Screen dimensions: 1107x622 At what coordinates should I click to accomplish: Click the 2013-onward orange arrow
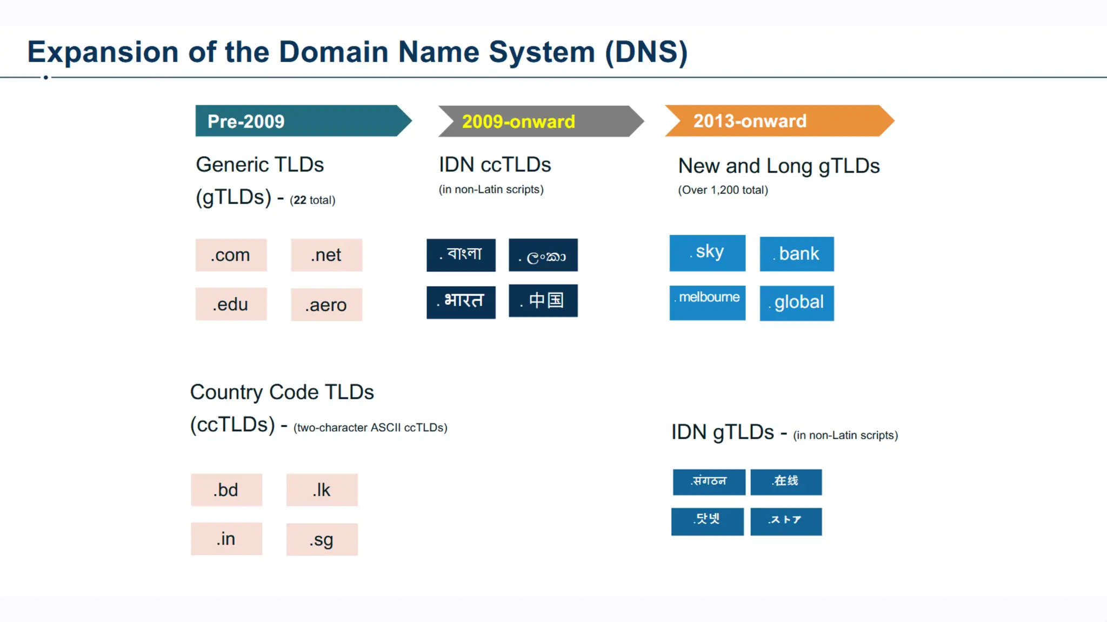[x=778, y=121]
